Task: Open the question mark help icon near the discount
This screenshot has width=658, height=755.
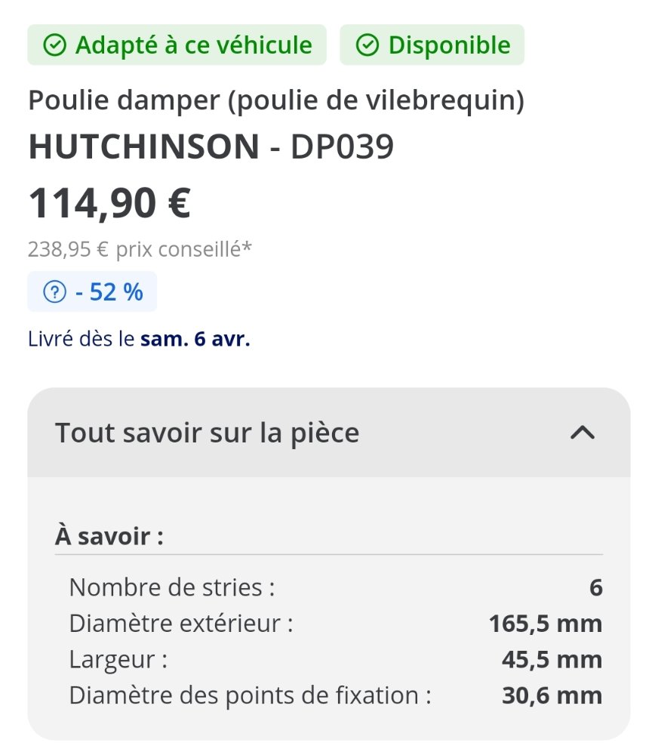Action: 54,291
